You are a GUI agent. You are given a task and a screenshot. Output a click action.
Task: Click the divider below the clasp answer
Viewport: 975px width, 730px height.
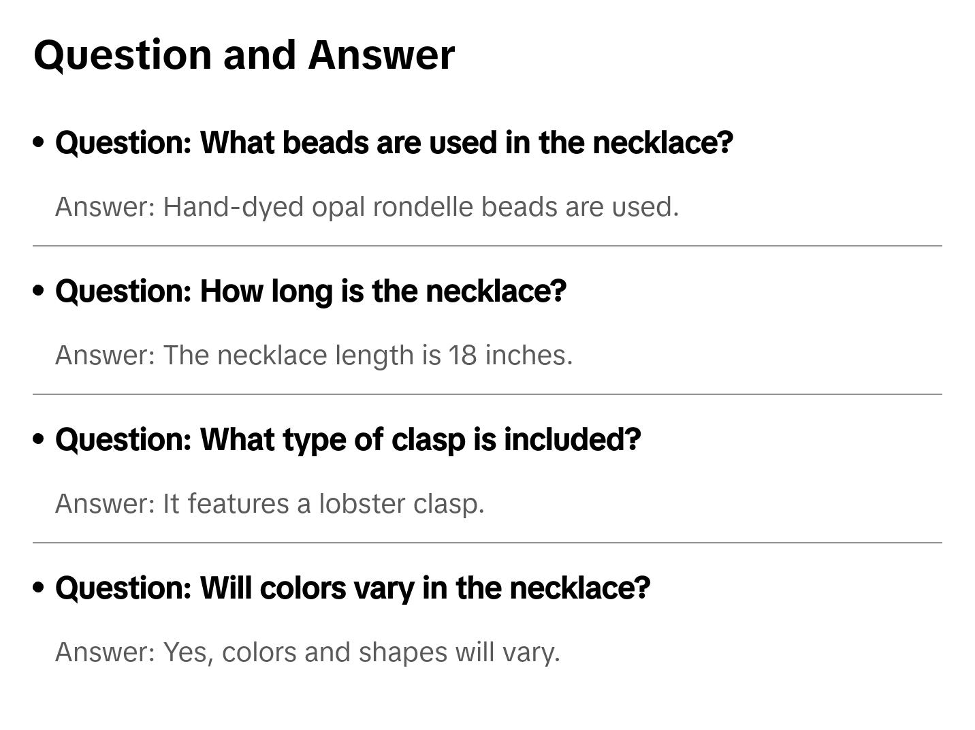488,543
